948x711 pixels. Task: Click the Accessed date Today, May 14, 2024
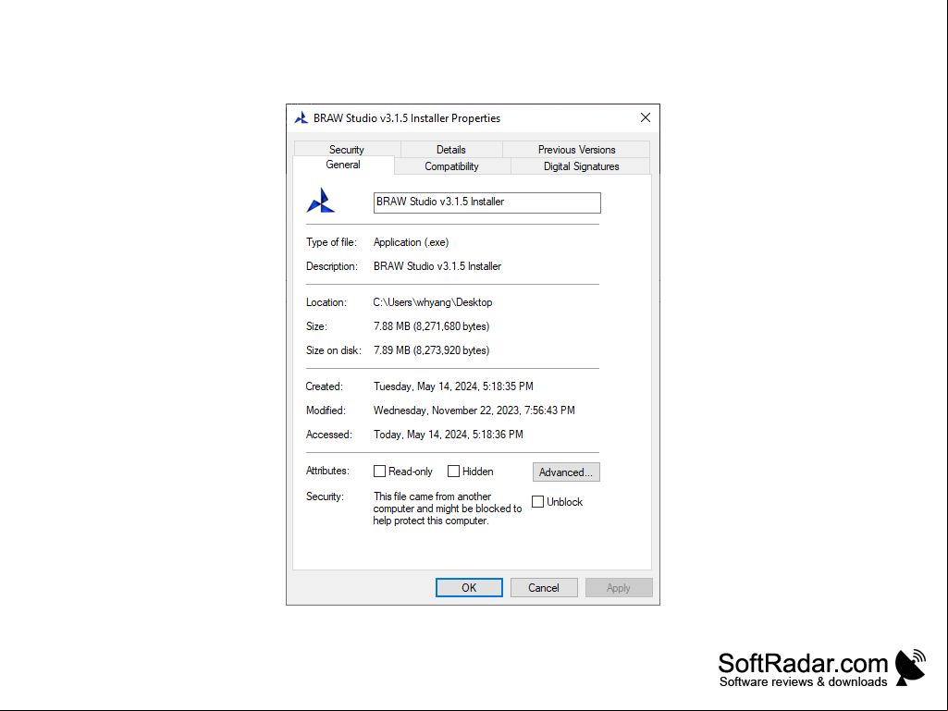449,435
